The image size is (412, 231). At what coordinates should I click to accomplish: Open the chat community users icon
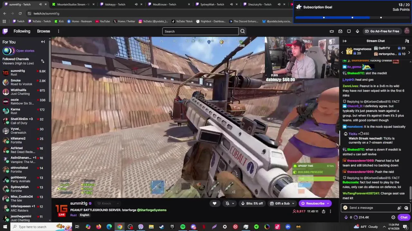[x=407, y=41]
